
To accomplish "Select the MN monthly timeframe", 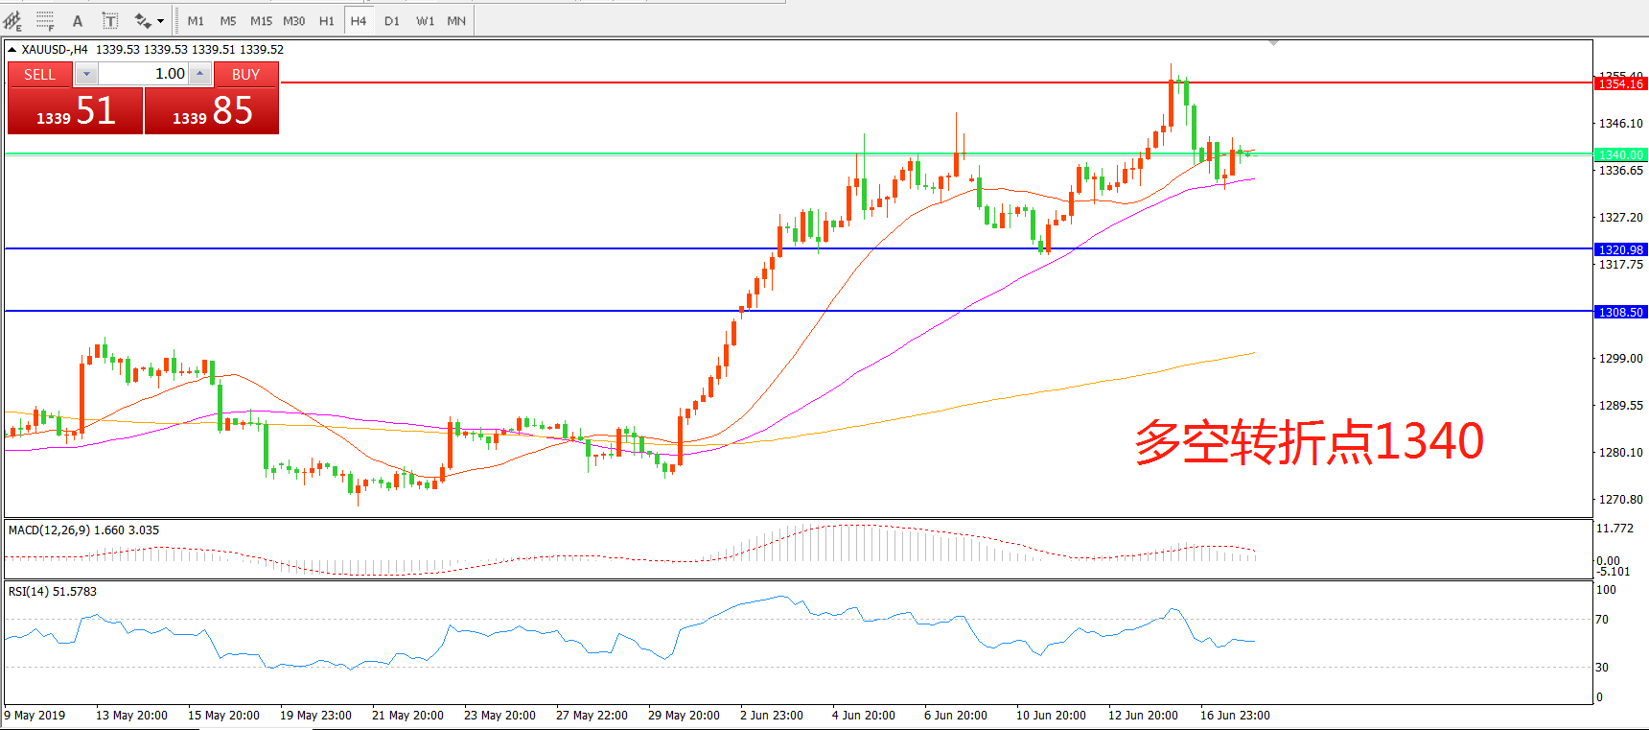I will click(456, 21).
